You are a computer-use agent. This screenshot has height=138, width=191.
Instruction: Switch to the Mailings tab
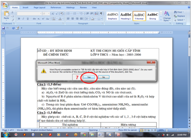(x=70, y=8)
